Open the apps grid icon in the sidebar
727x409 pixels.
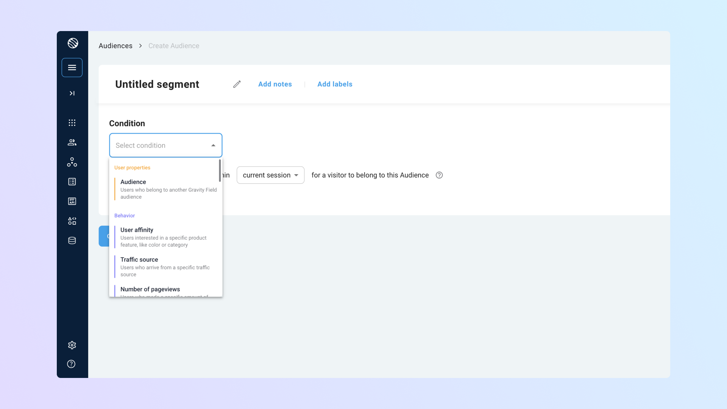tap(72, 123)
